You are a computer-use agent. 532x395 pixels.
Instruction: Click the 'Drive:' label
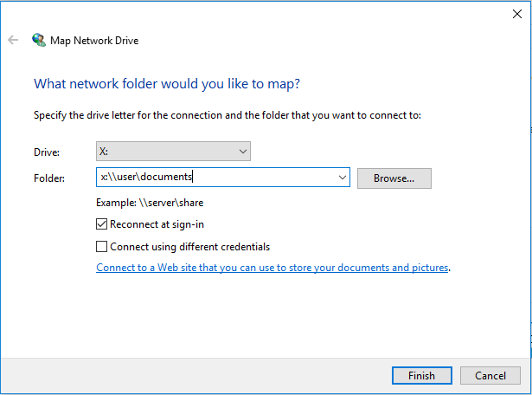click(x=47, y=152)
